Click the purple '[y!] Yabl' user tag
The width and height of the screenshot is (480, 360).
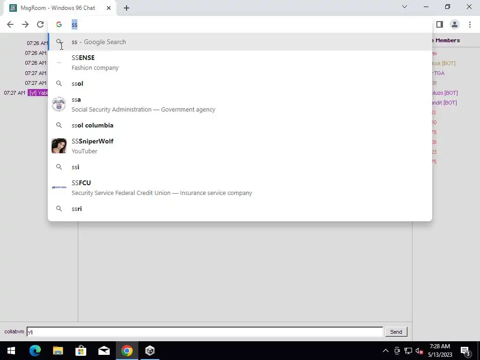pyautogui.click(x=38, y=93)
